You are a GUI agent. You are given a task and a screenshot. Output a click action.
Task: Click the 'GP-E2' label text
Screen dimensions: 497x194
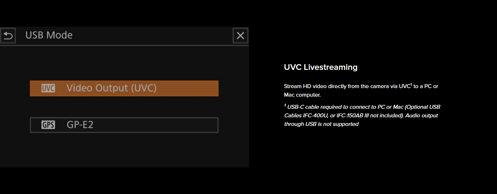tap(80, 125)
